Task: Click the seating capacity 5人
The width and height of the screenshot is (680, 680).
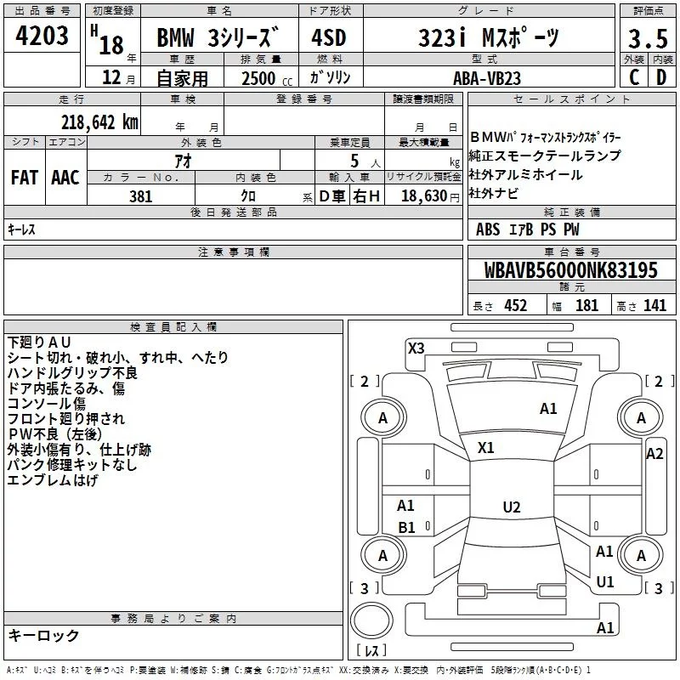Action: (365, 161)
